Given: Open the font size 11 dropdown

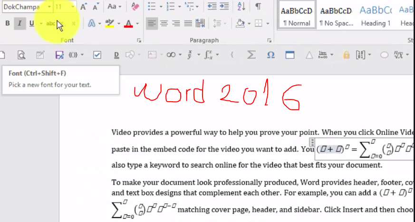Looking at the screenshot, I should click(73, 7).
